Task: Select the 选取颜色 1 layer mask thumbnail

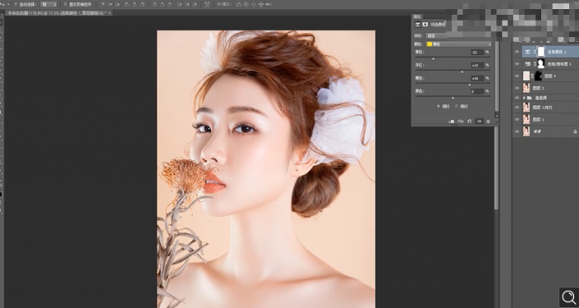Action: click(541, 52)
